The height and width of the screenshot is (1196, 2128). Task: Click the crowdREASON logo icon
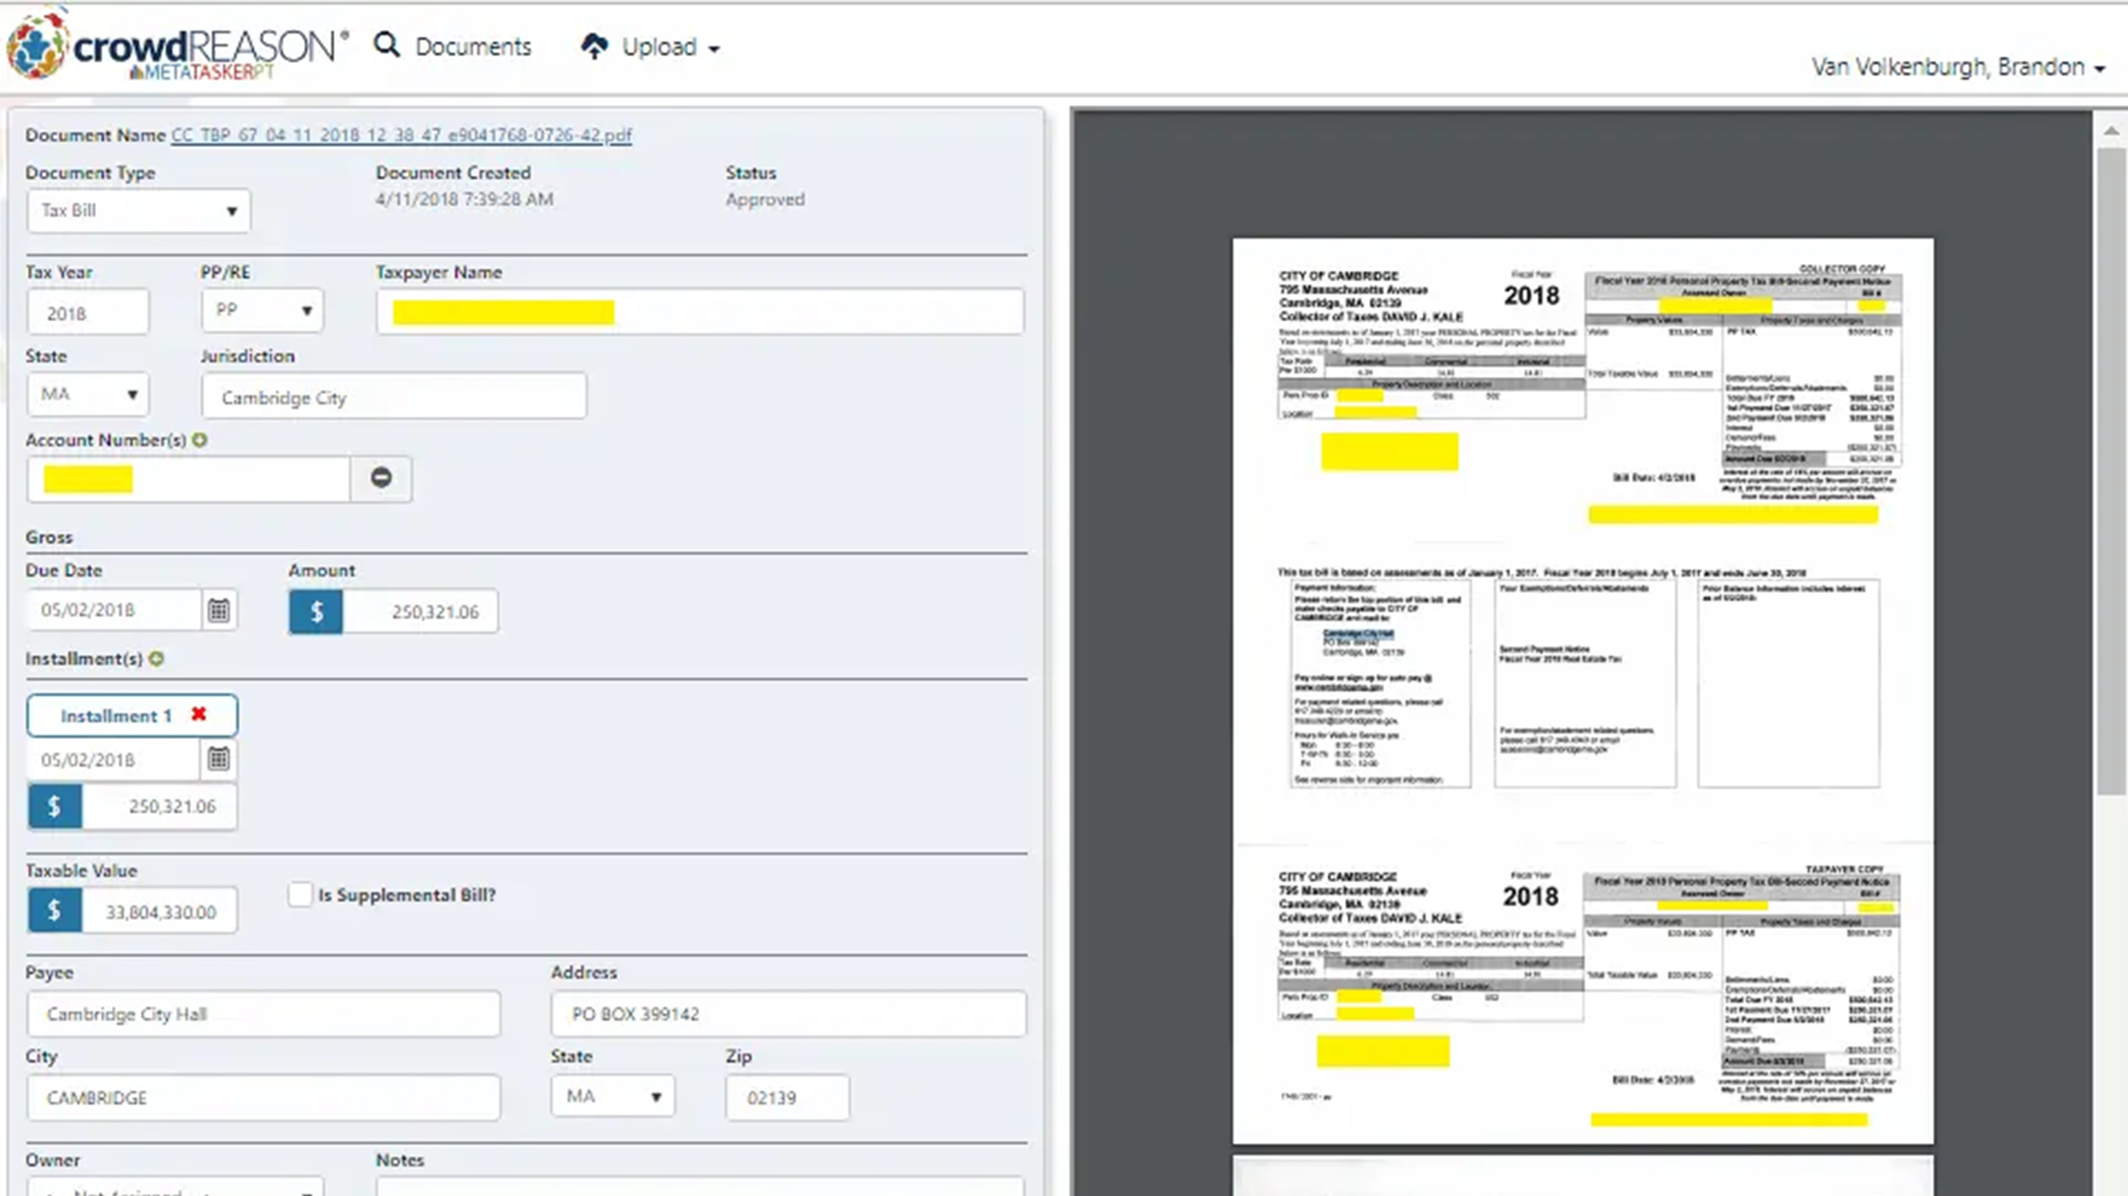click(x=35, y=45)
